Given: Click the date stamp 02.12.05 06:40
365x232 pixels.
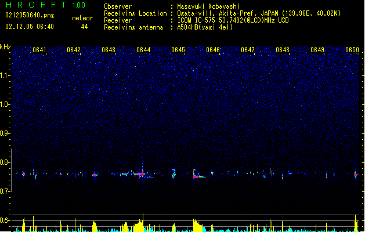Looking at the screenshot, I should tap(30, 27).
